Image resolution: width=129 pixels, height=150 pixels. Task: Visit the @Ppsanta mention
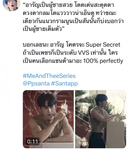coord(36,84)
